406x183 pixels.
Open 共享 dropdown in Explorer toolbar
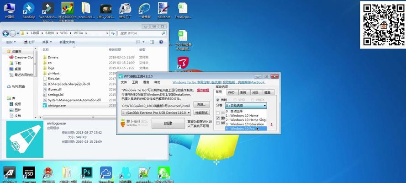[x=47, y=42]
